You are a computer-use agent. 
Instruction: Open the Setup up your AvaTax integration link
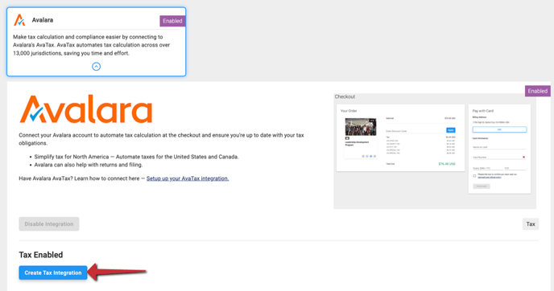(x=188, y=178)
